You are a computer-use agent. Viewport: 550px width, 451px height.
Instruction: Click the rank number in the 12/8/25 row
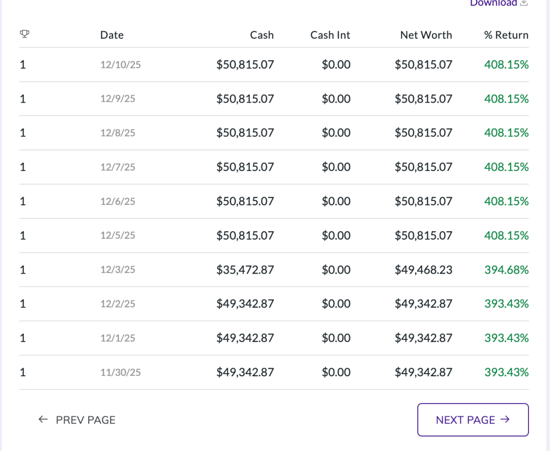pos(23,133)
